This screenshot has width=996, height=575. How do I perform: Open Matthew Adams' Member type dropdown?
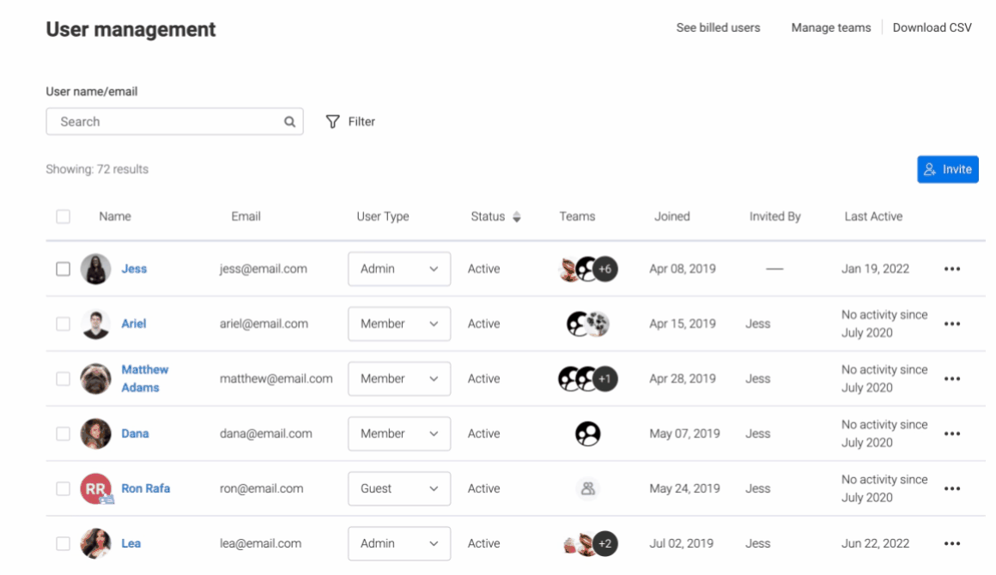coord(399,378)
